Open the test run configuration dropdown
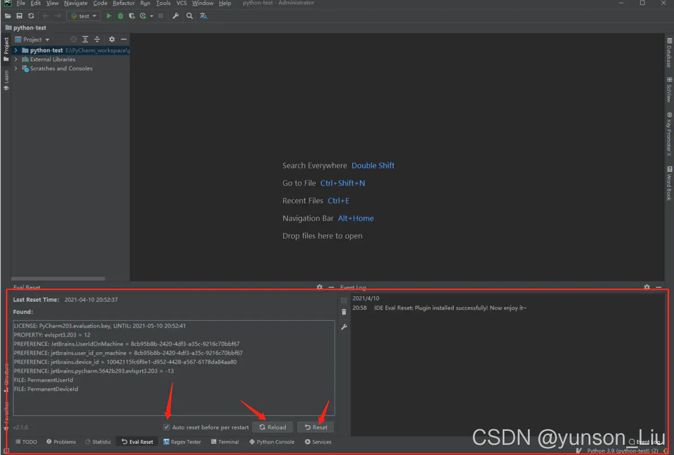The height and width of the screenshot is (455, 674). pyautogui.click(x=83, y=16)
